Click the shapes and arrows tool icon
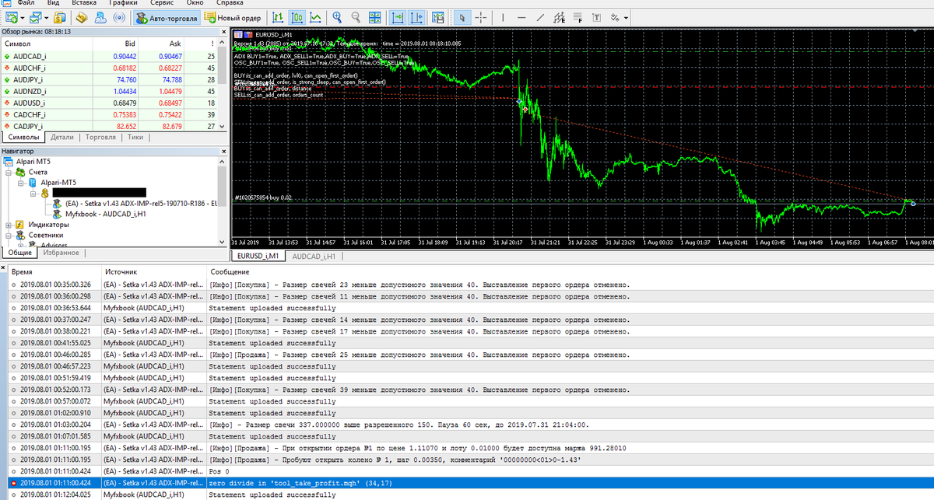Viewport: 934px width, 500px height. (615, 17)
